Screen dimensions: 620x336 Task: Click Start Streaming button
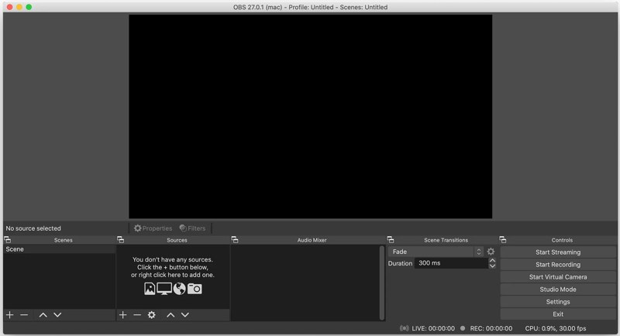pyautogui.click(x=558, y=252)
